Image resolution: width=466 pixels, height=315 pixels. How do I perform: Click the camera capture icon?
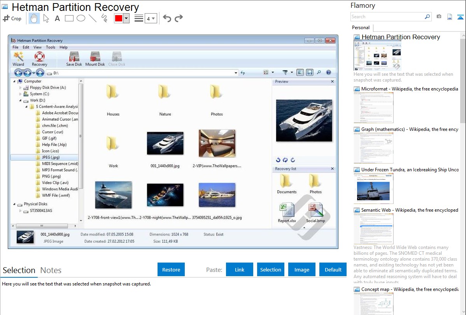pos(439,17)
